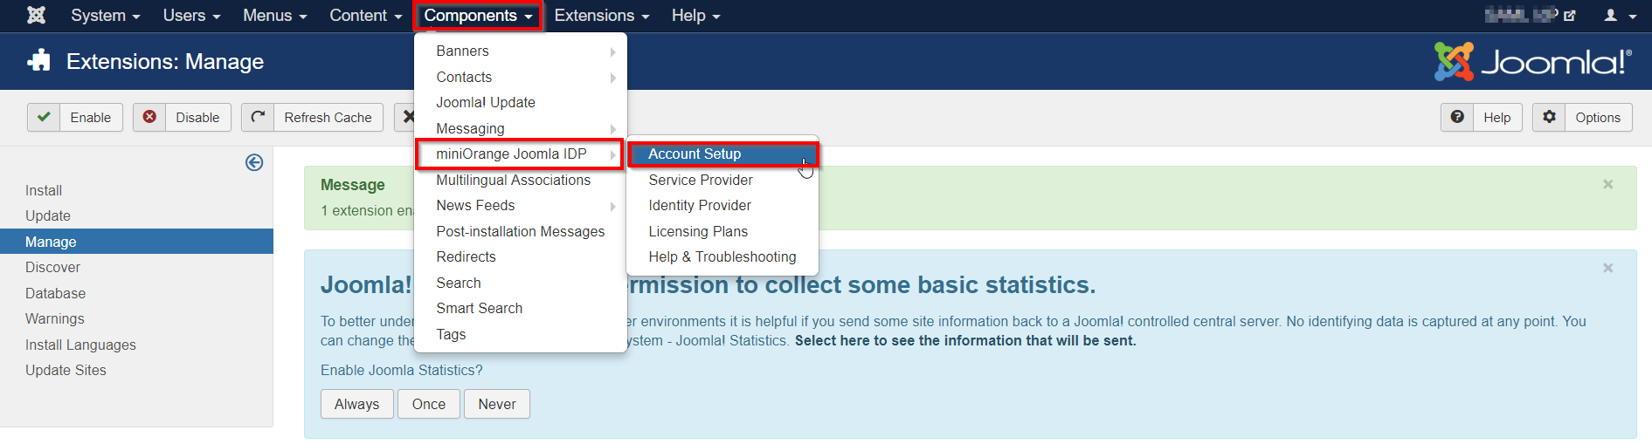
Task: Open the user account icon menu
Action: tap(1620, 16)
